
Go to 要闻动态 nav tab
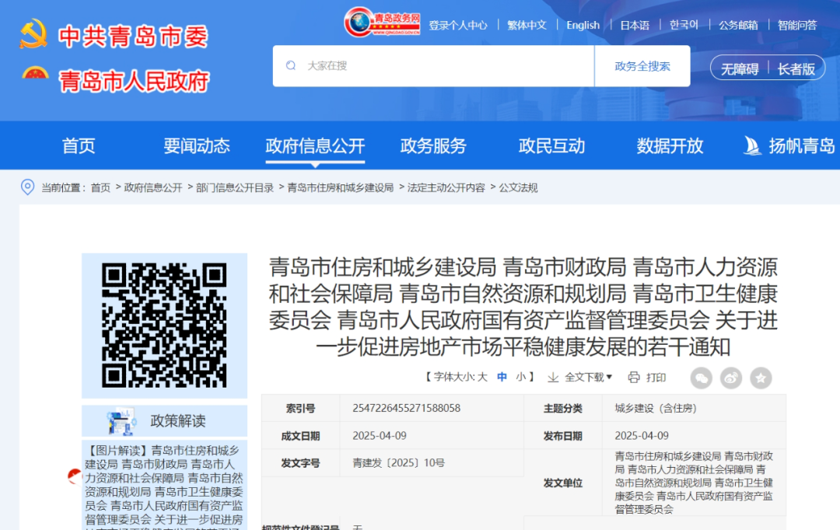(197, 146)
